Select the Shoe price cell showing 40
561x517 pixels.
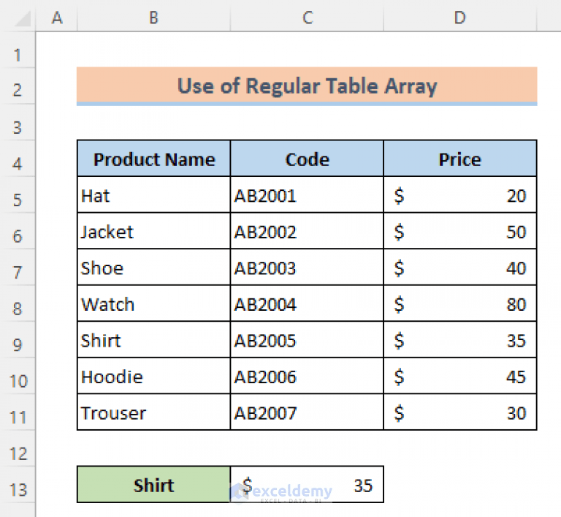tap(460, 268)
